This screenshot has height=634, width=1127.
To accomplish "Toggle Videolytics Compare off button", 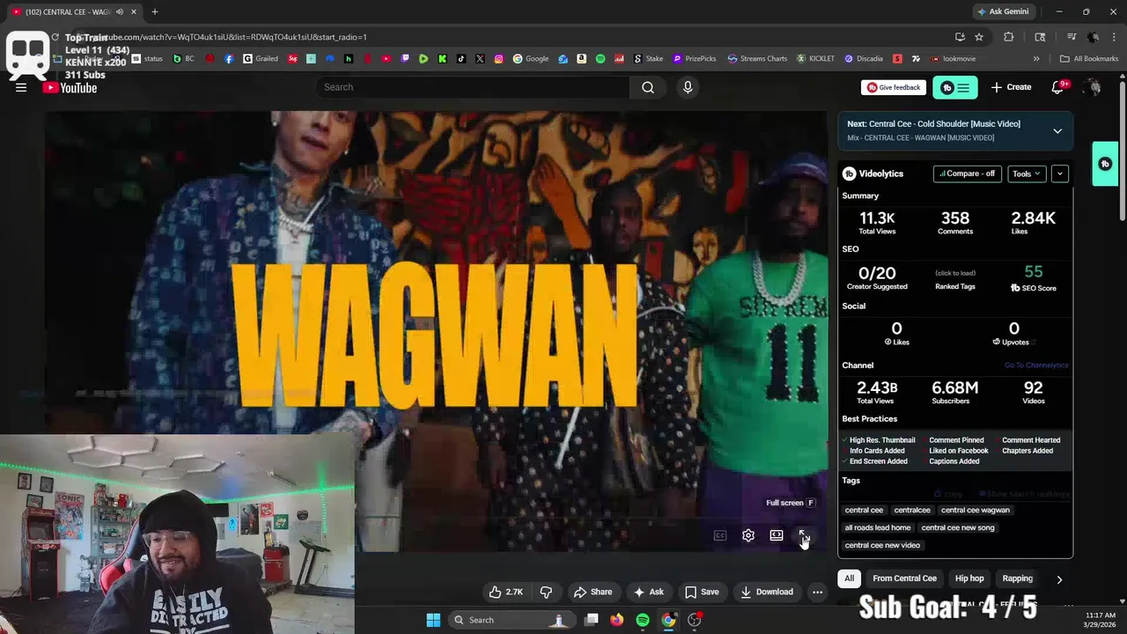I will (x=967, y=173).
